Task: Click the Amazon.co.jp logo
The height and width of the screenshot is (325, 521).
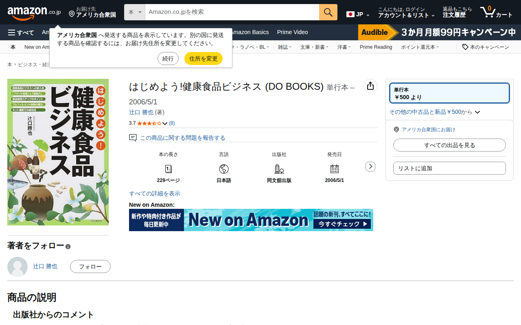Action: [34, 12]
